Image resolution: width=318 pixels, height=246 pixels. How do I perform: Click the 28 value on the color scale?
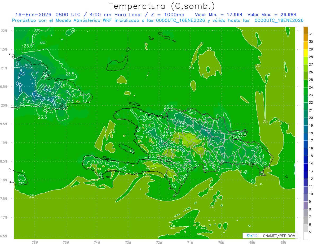[311, 57]
